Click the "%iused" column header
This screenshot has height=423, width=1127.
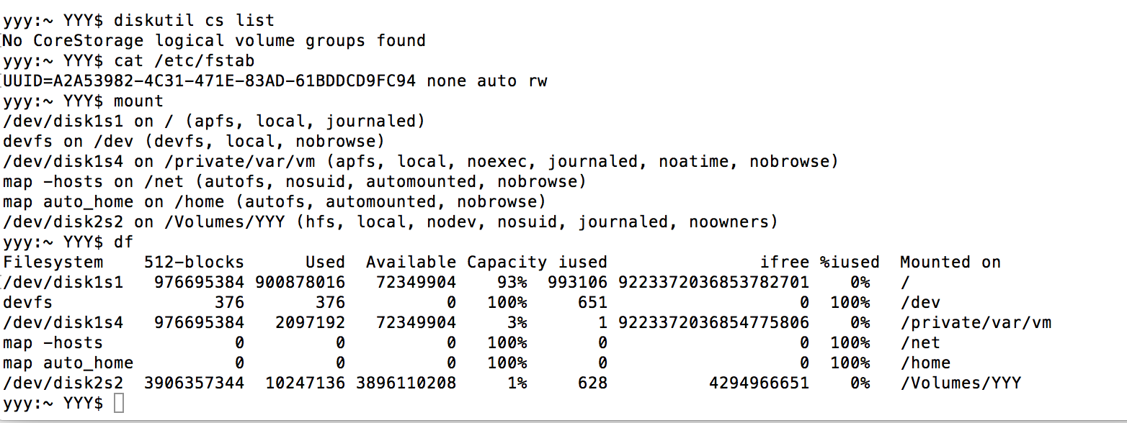(849, 262)
